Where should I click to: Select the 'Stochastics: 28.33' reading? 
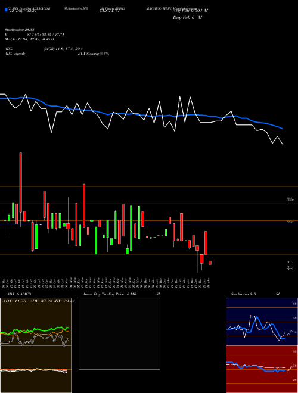(19, 30)
